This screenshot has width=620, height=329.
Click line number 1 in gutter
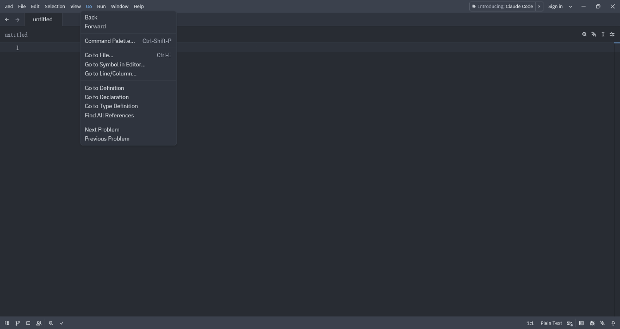(x=18, y=48)
